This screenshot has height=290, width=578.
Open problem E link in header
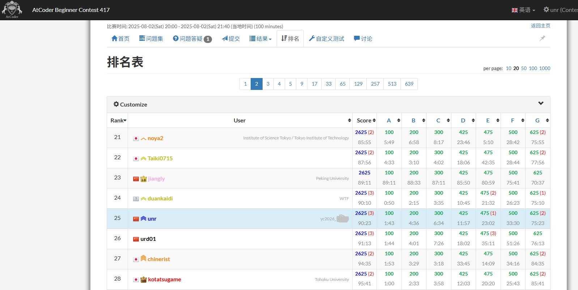tap(488, 121)
